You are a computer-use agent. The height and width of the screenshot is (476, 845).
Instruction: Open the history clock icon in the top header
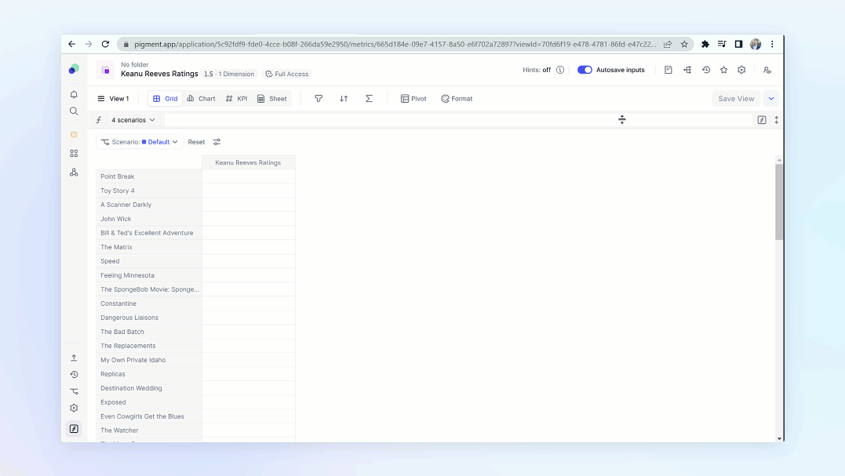pyautogui.click(x=706, y=70)
